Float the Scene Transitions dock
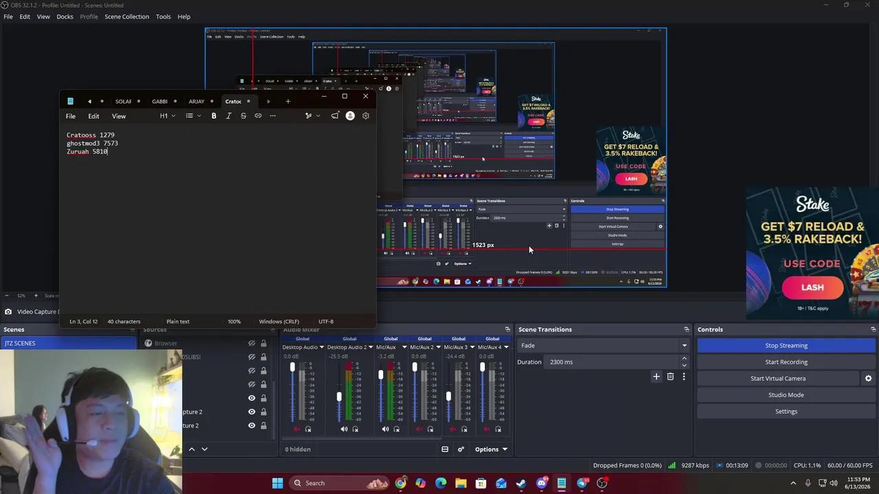 coord(686,329)
